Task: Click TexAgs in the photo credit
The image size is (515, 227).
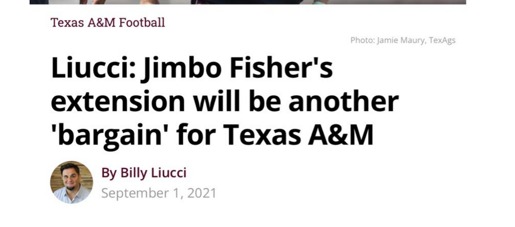Action: [x=442, y=40]
